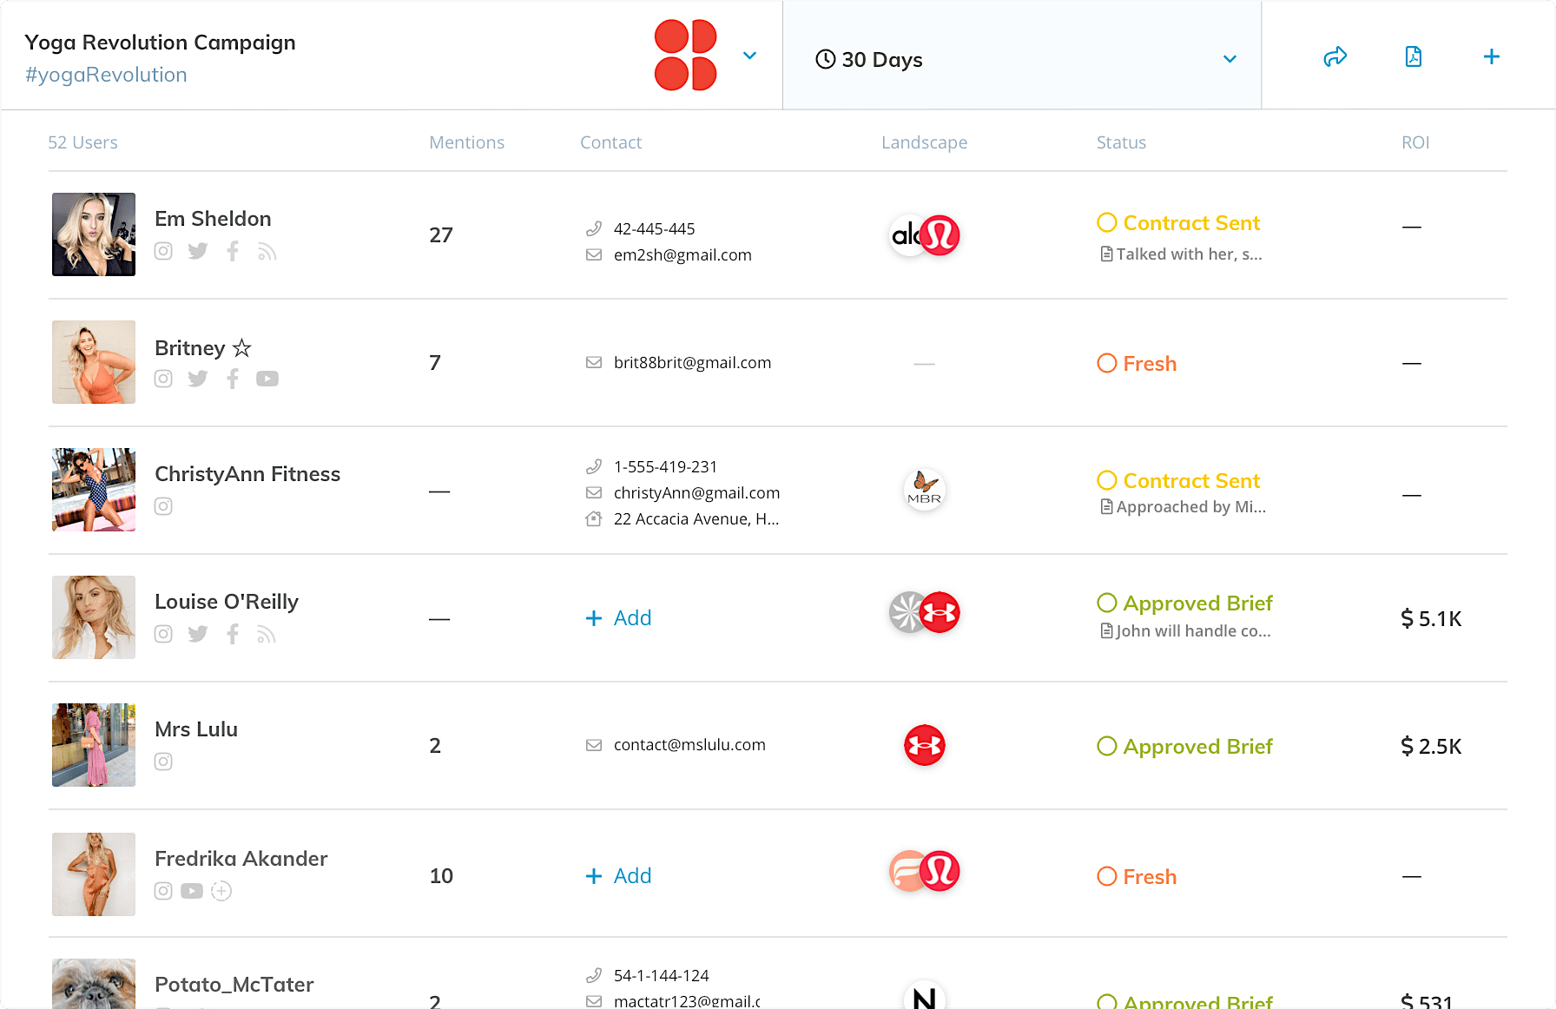The image size is (1556, 1009).
Task: Click the plus icon in header
Action: pos(1492,56)
